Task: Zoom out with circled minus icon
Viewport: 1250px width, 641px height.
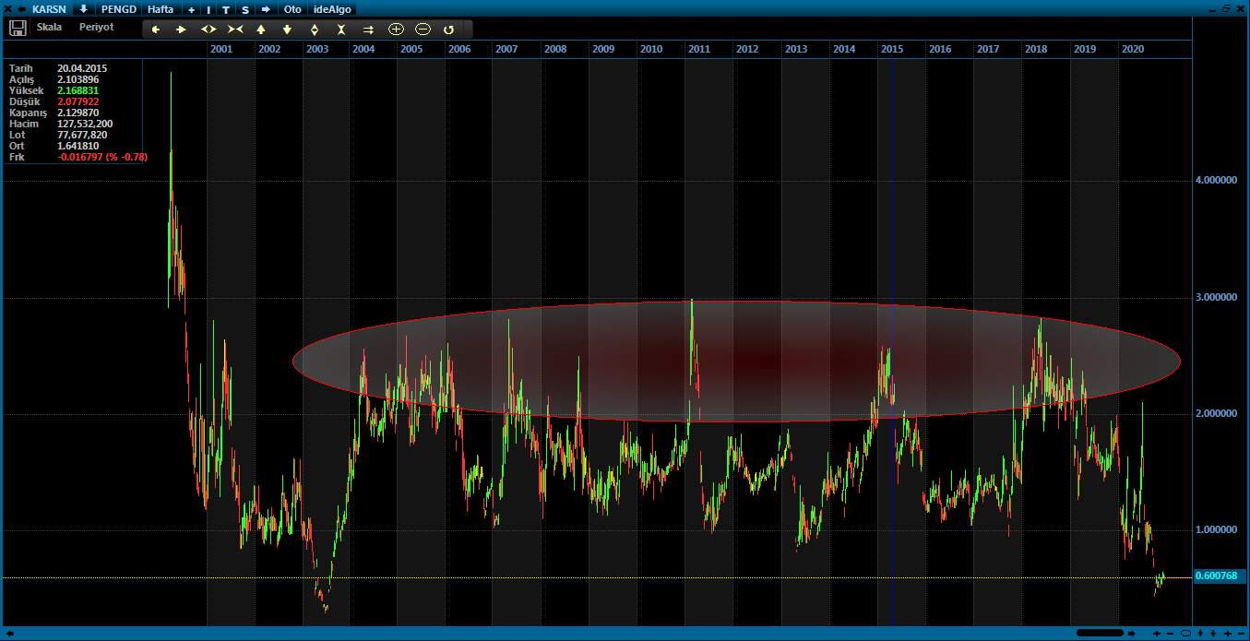Action: coord(423,30)
